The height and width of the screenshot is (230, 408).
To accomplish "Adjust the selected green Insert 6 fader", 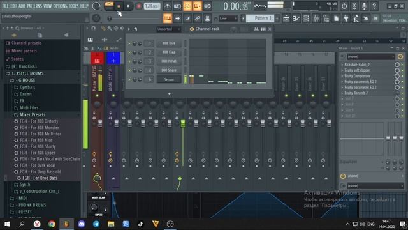I will 183,123.
